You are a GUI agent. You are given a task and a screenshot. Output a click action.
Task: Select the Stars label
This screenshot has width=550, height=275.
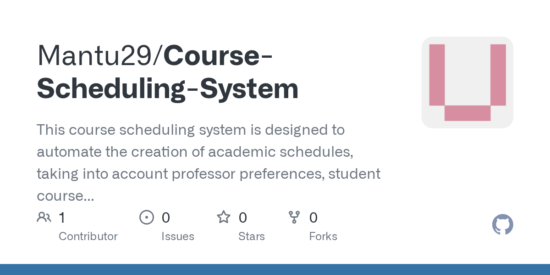252,236
